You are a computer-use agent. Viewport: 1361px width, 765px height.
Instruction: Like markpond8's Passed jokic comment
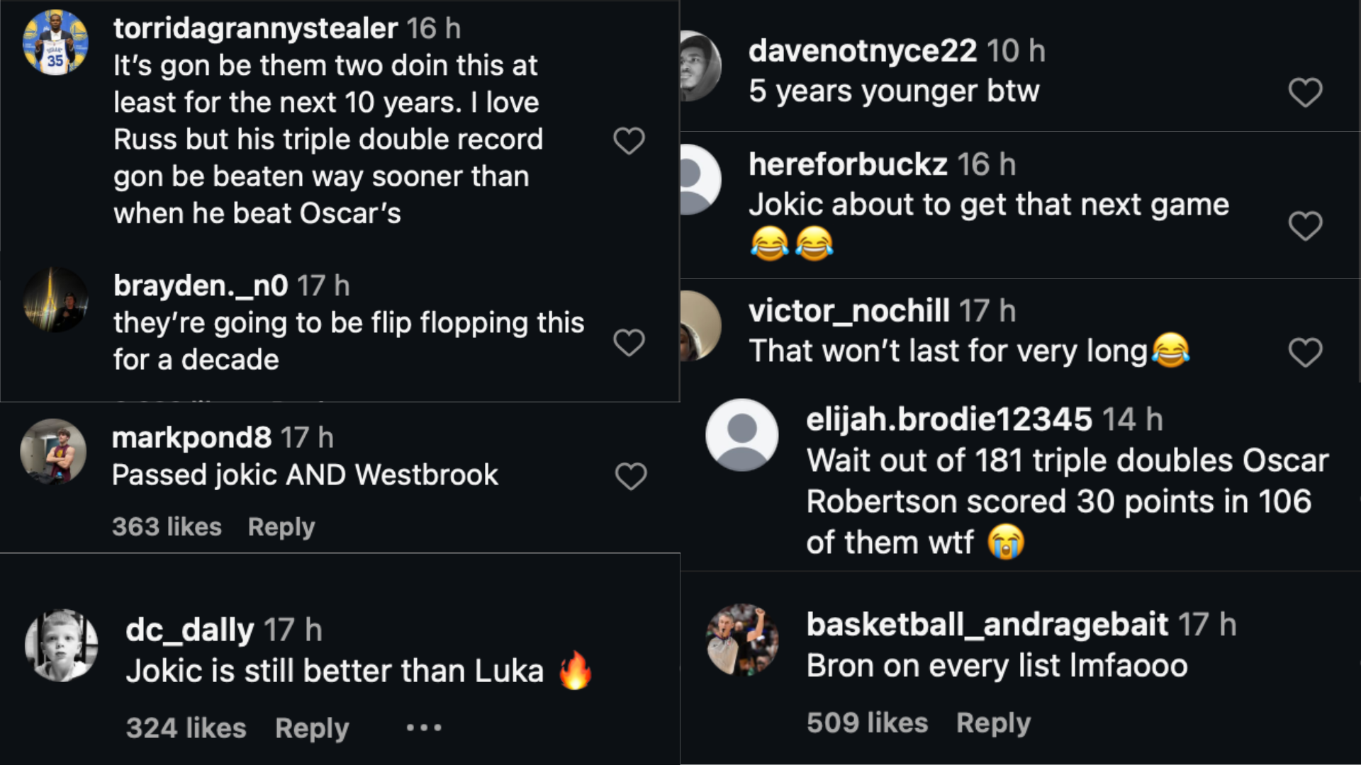630,476
